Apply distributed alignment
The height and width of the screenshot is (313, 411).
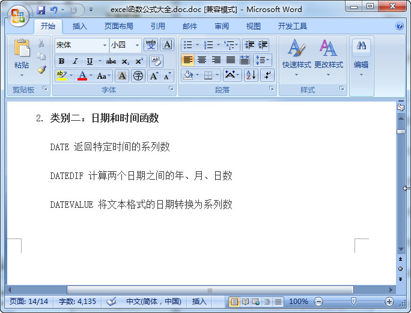click(245, 60)
